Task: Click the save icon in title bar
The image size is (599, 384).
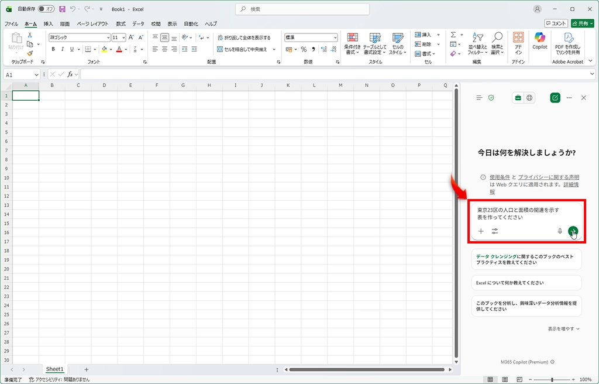Action: pyautogui.click(x=62, y=9)
